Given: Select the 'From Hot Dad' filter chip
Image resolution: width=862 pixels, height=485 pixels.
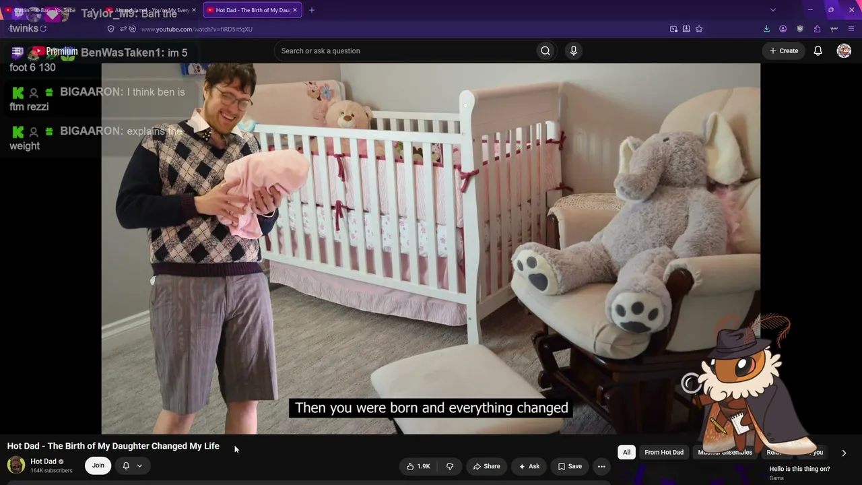Looking at the screenshot, I should [x=664, y=453].
